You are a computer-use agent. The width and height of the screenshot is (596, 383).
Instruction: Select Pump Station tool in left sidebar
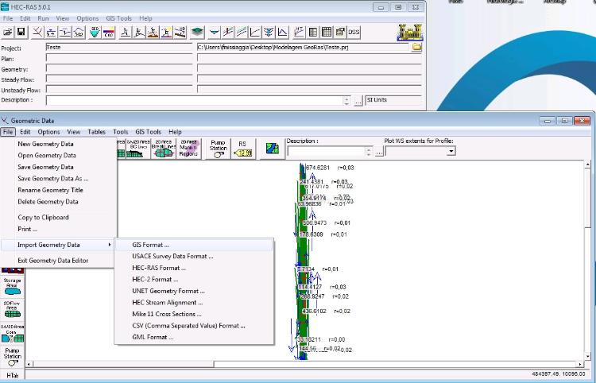click(13, 357)
